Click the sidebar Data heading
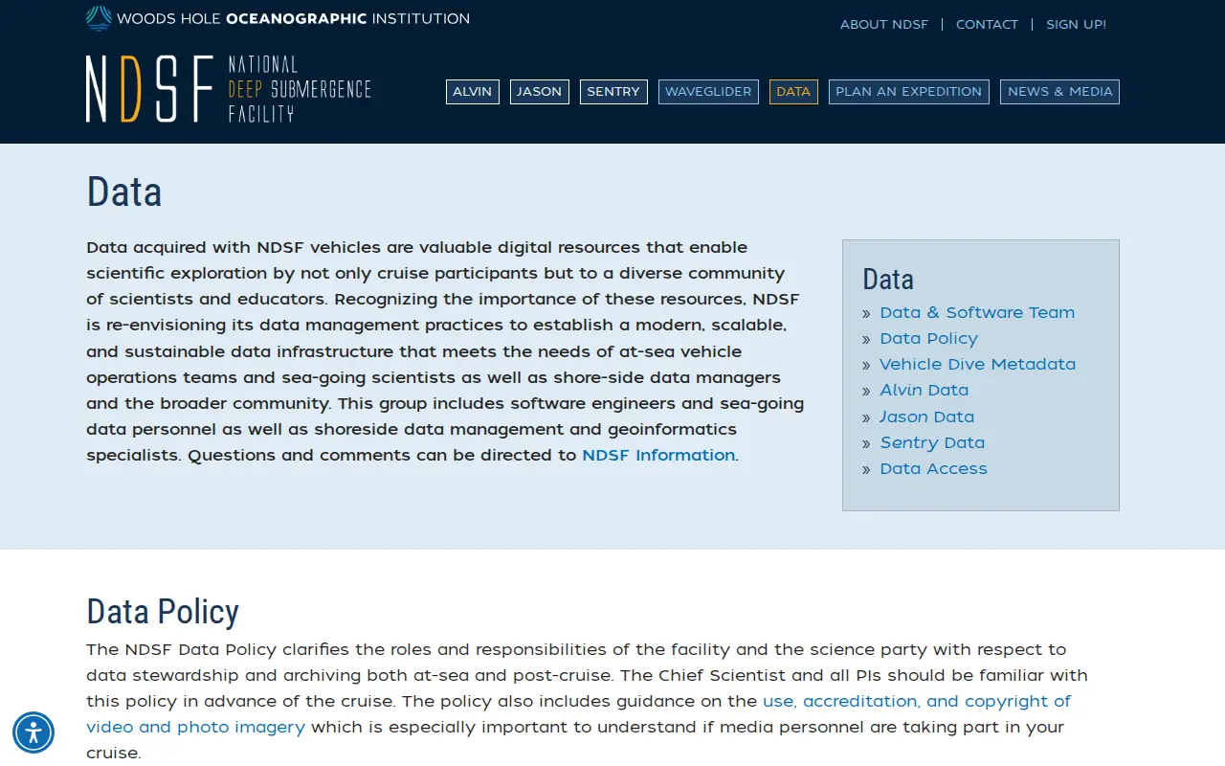The width and height of the screenshot is (1225, 766). (888, 279)
